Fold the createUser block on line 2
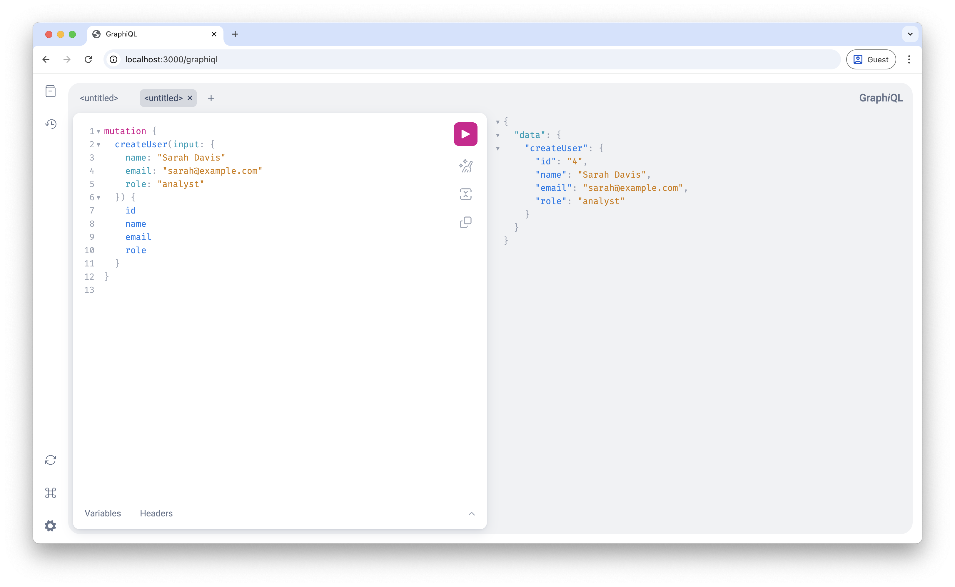Image resolution: width=955 pixels, height=587 pixels. pos(98,145)
